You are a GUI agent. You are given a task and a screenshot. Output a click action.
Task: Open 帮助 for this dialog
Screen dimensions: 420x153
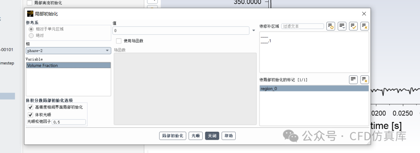pyautogui.click(x=229, y=136)
